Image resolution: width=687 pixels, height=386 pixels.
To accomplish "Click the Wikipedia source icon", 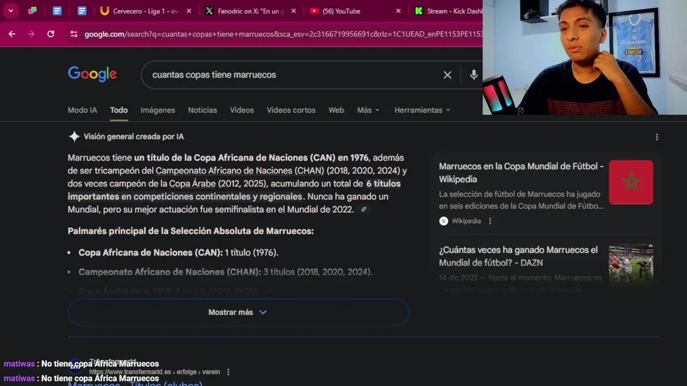I will point(443,221).
